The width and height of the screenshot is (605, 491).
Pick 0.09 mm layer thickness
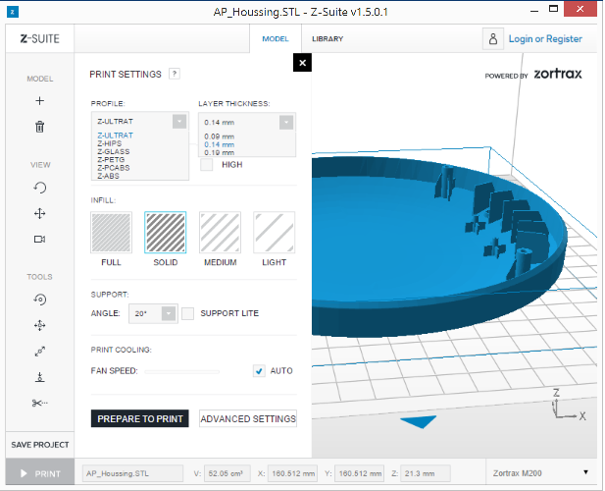point(220,136)
